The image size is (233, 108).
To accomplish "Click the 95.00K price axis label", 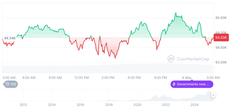I will click(x=221, y=18).
